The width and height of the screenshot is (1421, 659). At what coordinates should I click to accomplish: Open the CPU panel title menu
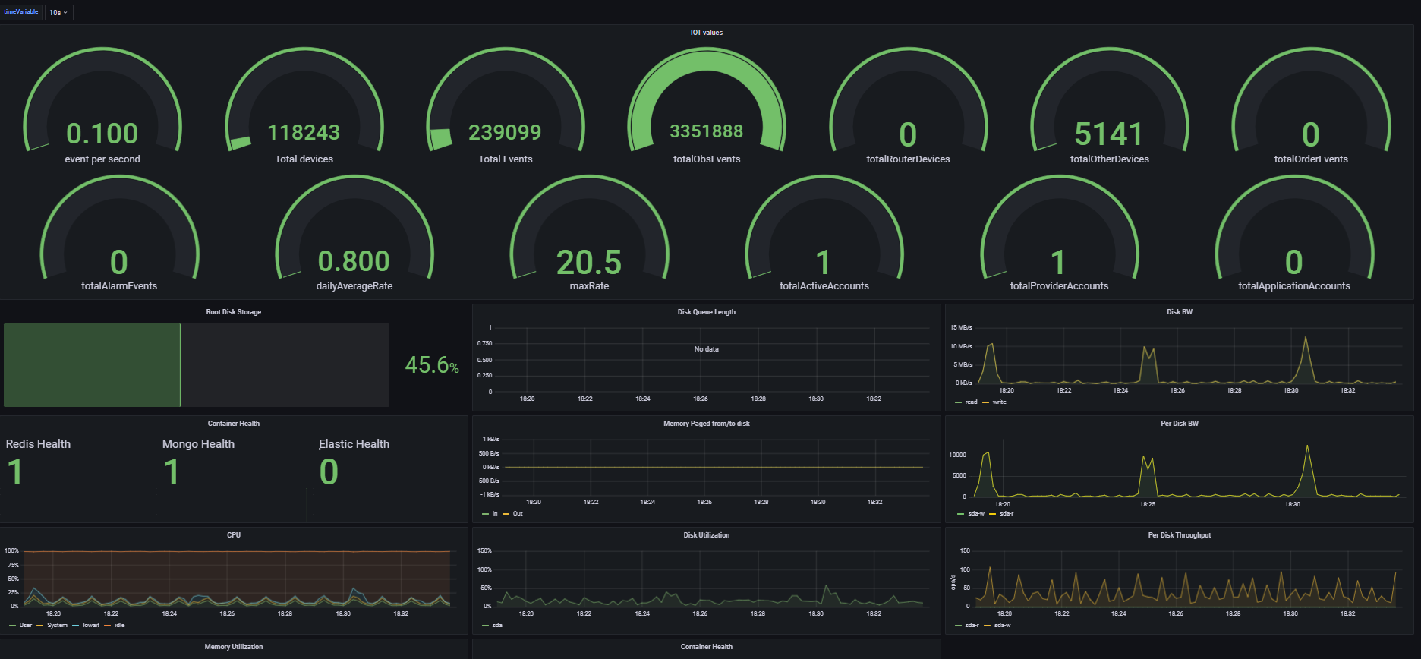[x=234, y=535]
